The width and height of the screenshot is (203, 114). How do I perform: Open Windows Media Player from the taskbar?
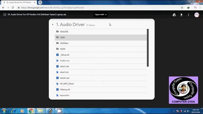[x=22, y=111]
